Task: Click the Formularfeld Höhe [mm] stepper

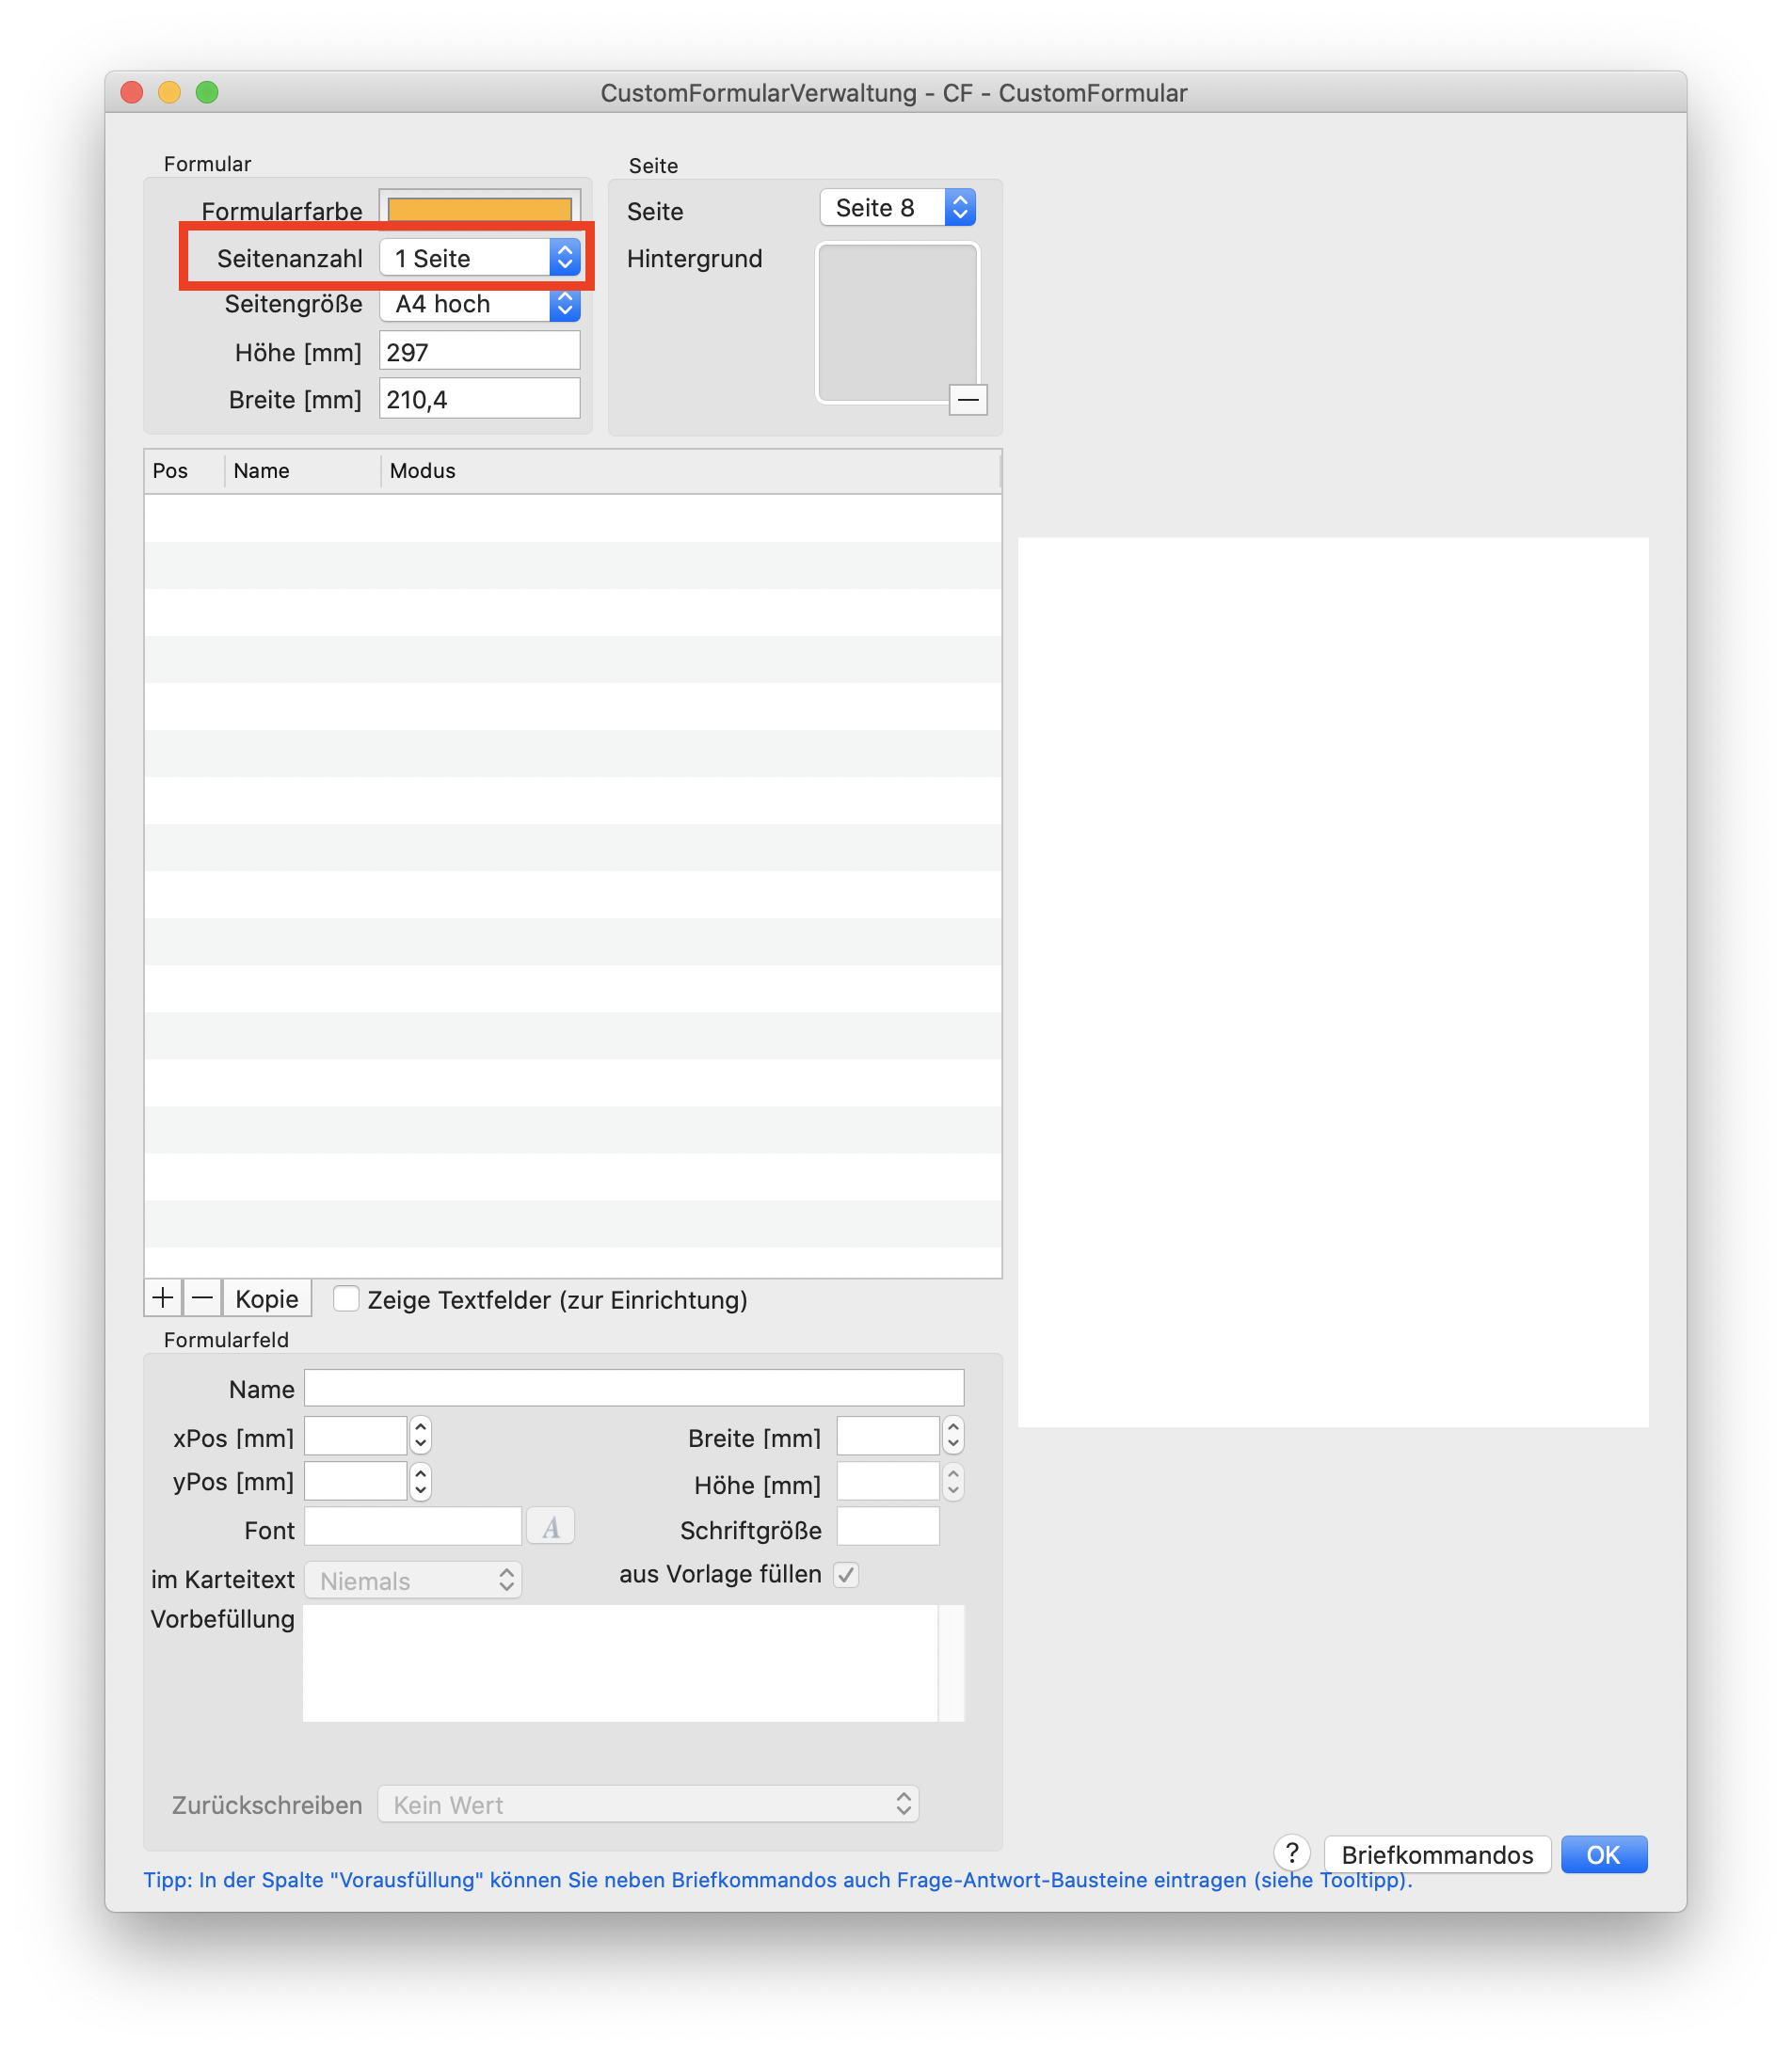Action: click(953, 1481)
